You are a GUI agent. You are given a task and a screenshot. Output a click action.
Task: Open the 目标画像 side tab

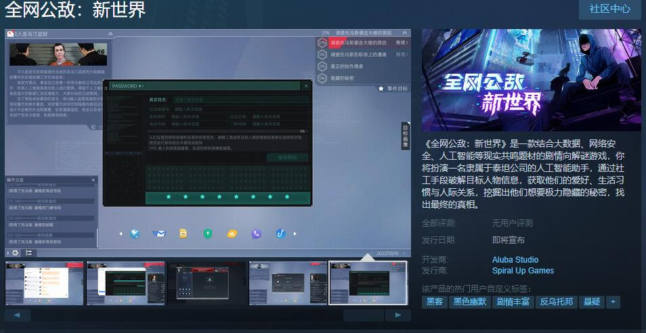(406, 135)
